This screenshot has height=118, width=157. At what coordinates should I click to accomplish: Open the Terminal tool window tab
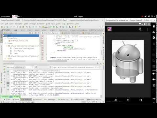coord(37,100)
